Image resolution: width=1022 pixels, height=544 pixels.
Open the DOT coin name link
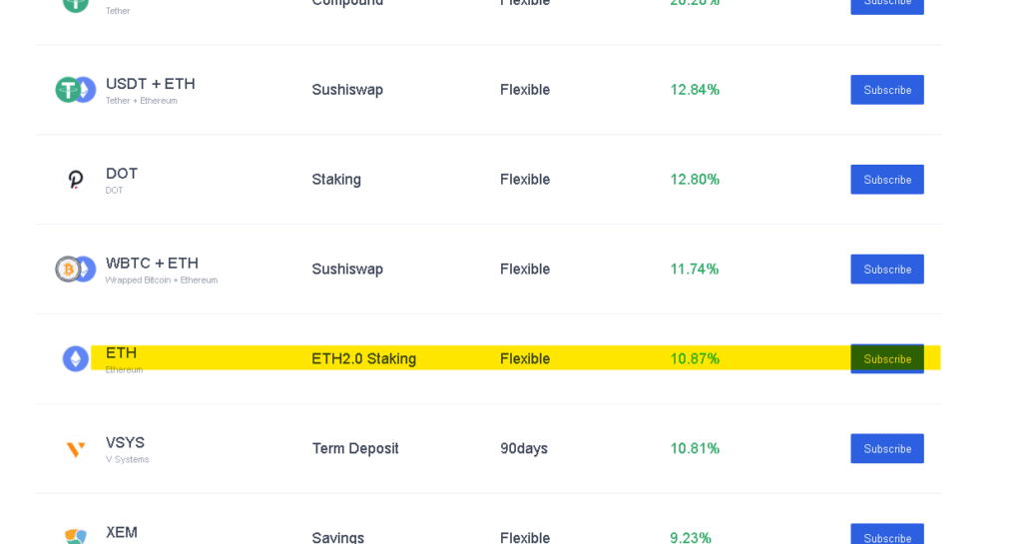point(122,174)
